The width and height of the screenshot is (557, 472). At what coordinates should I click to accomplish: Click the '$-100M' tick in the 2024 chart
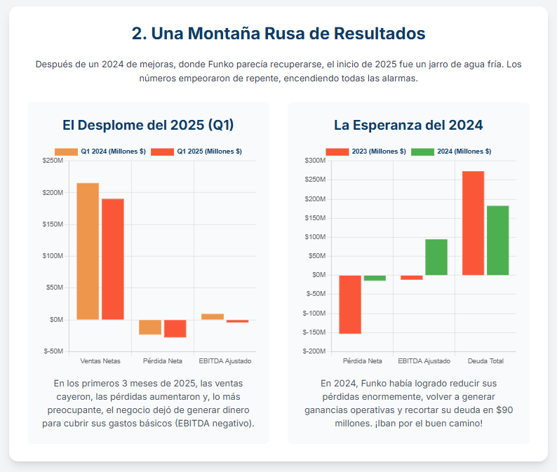[314, 313]
